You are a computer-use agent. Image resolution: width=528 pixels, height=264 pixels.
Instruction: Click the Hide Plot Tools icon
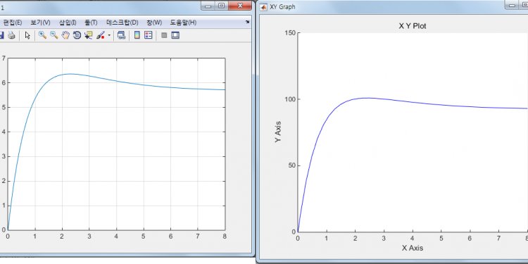point(164,35)
